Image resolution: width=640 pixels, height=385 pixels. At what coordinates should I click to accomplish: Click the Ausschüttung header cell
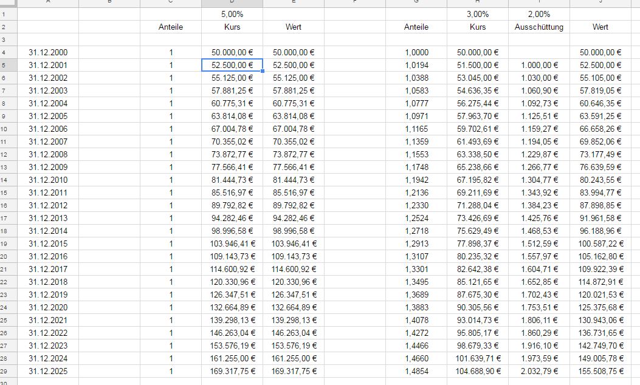(x=539, y=27)
